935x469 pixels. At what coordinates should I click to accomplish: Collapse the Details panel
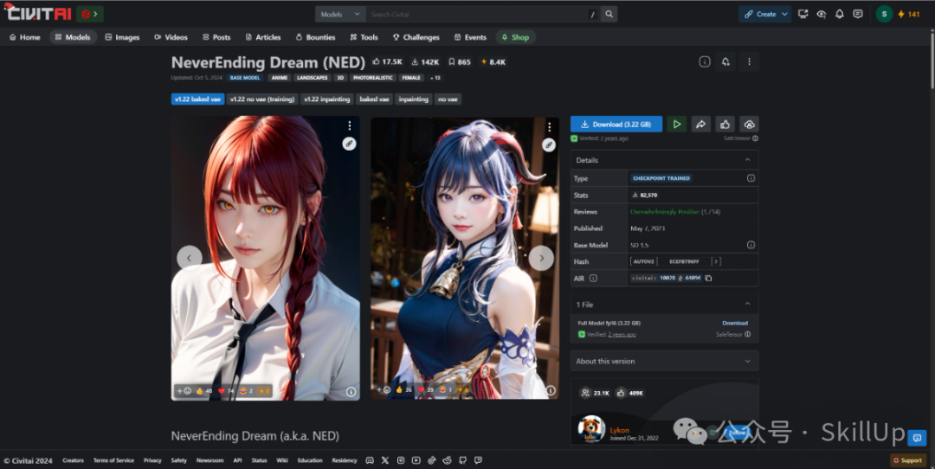point(747,160)
